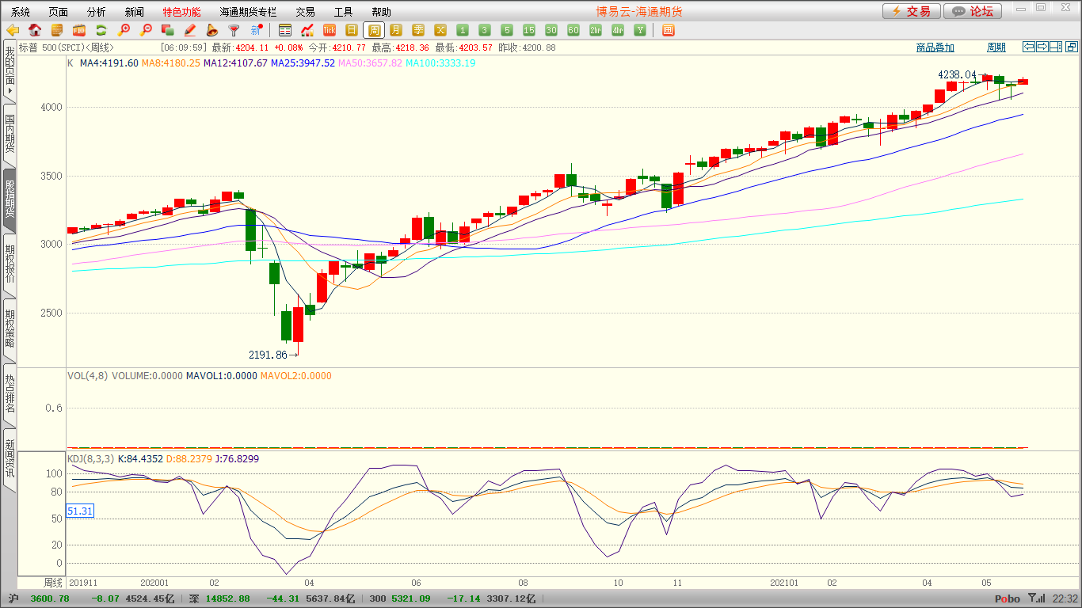Click the yellow notes icon beside home

tap(57, 30)
